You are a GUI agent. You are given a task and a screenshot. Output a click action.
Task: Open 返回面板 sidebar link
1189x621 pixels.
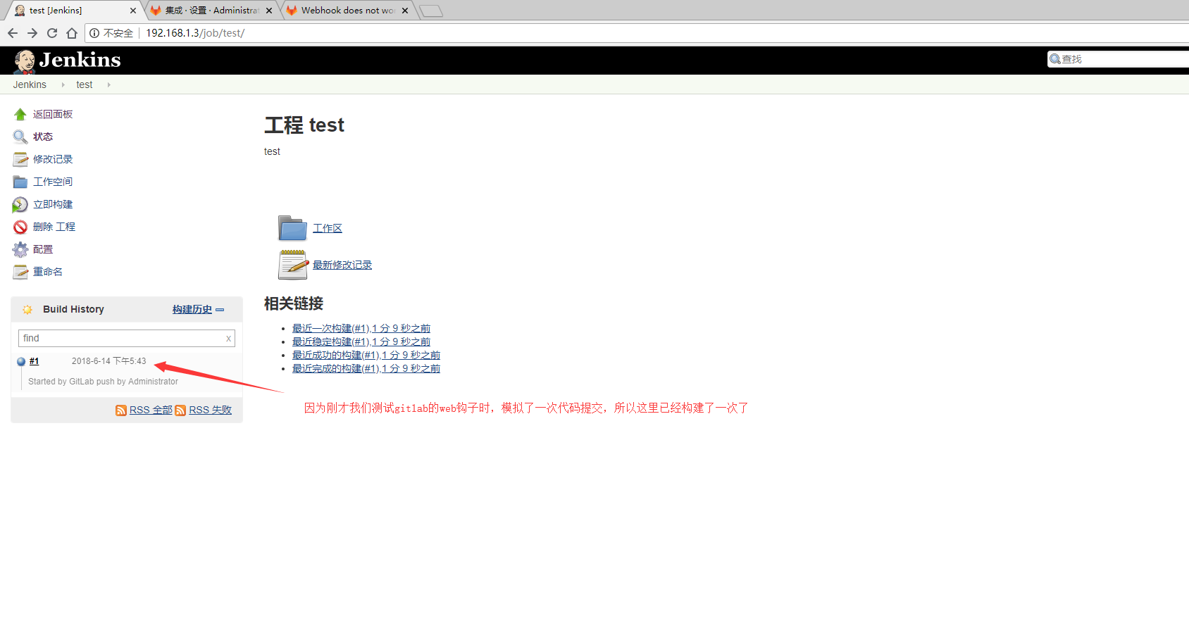(x=53, y=114)
